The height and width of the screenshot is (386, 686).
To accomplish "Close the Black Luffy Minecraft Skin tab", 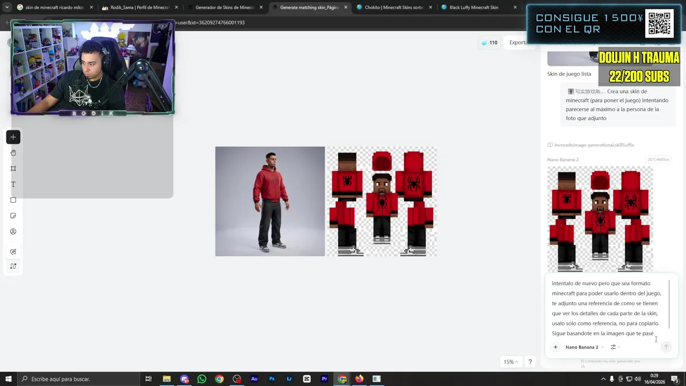I will pyautogui.click(x=515, y=8).
